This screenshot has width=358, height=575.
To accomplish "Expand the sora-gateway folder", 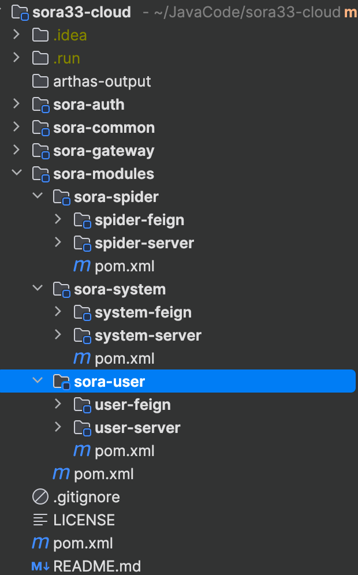I will (17, 151).
